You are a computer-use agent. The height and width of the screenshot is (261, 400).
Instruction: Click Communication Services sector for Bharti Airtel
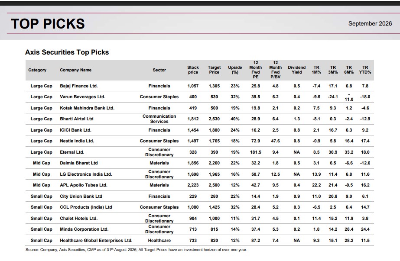(x=159, y=119)
